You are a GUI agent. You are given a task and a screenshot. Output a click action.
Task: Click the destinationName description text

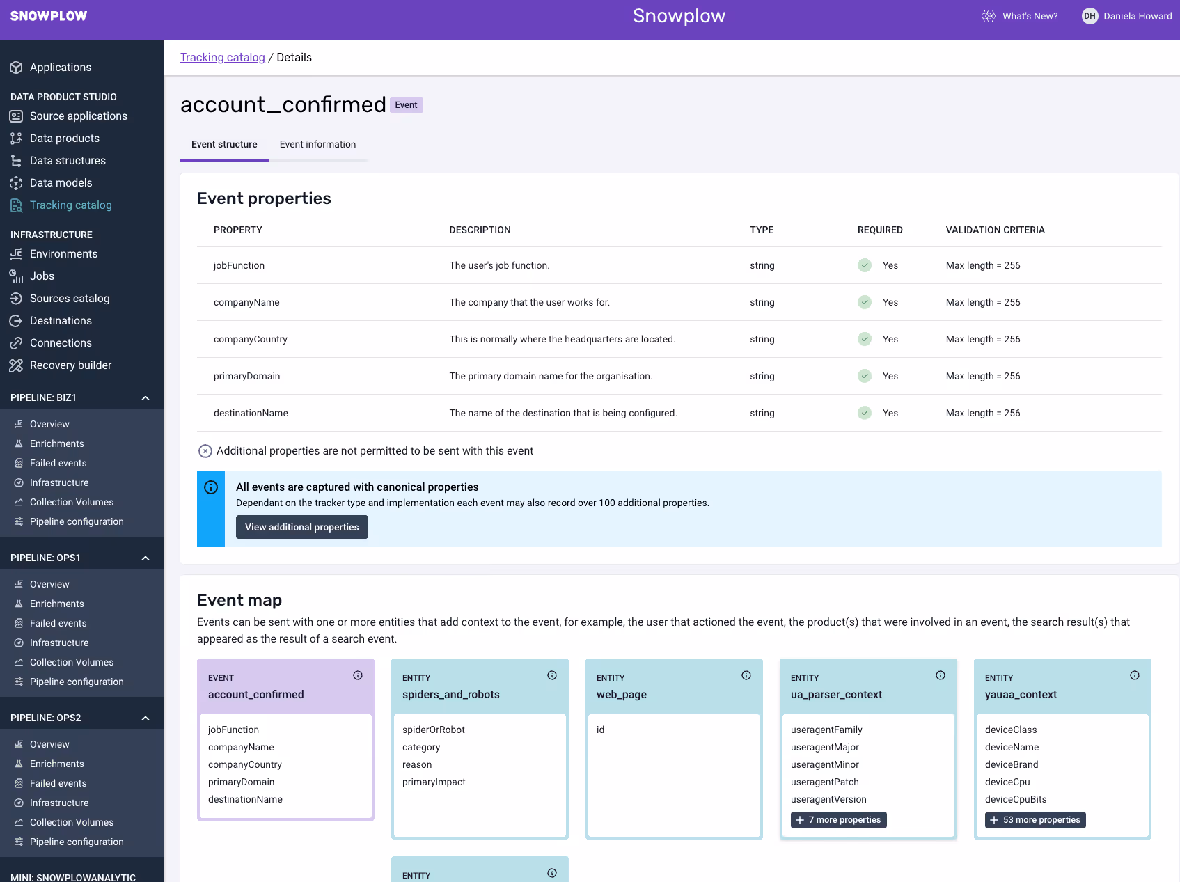click(x=563, y=413)
